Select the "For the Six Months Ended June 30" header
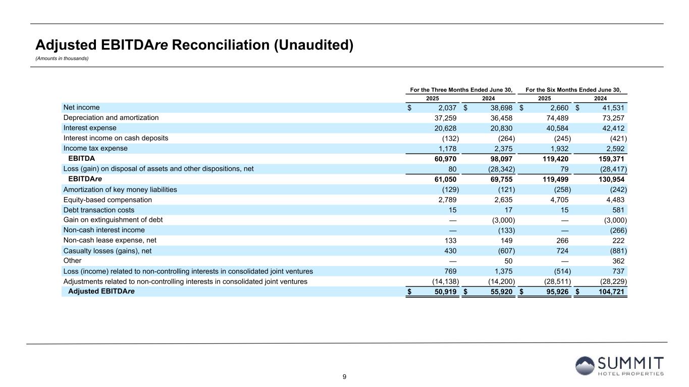The image size is (689, 387). point(573,90)
